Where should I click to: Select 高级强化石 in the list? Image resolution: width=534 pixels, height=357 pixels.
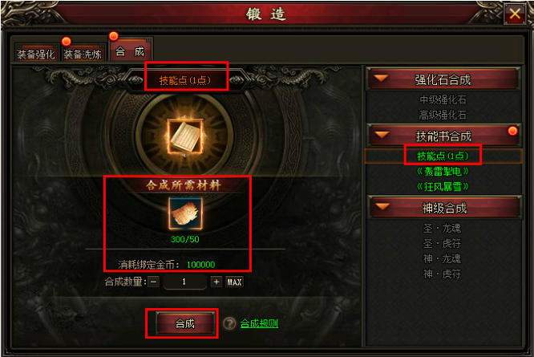tap(443, 116)
